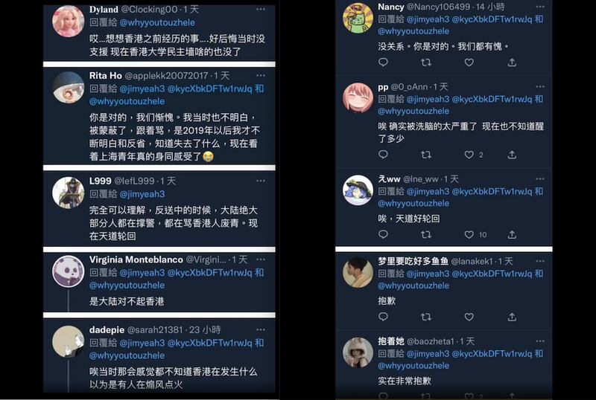
Task: Open more options on 抱着她's tweet
Action: (x=540, y=341)
